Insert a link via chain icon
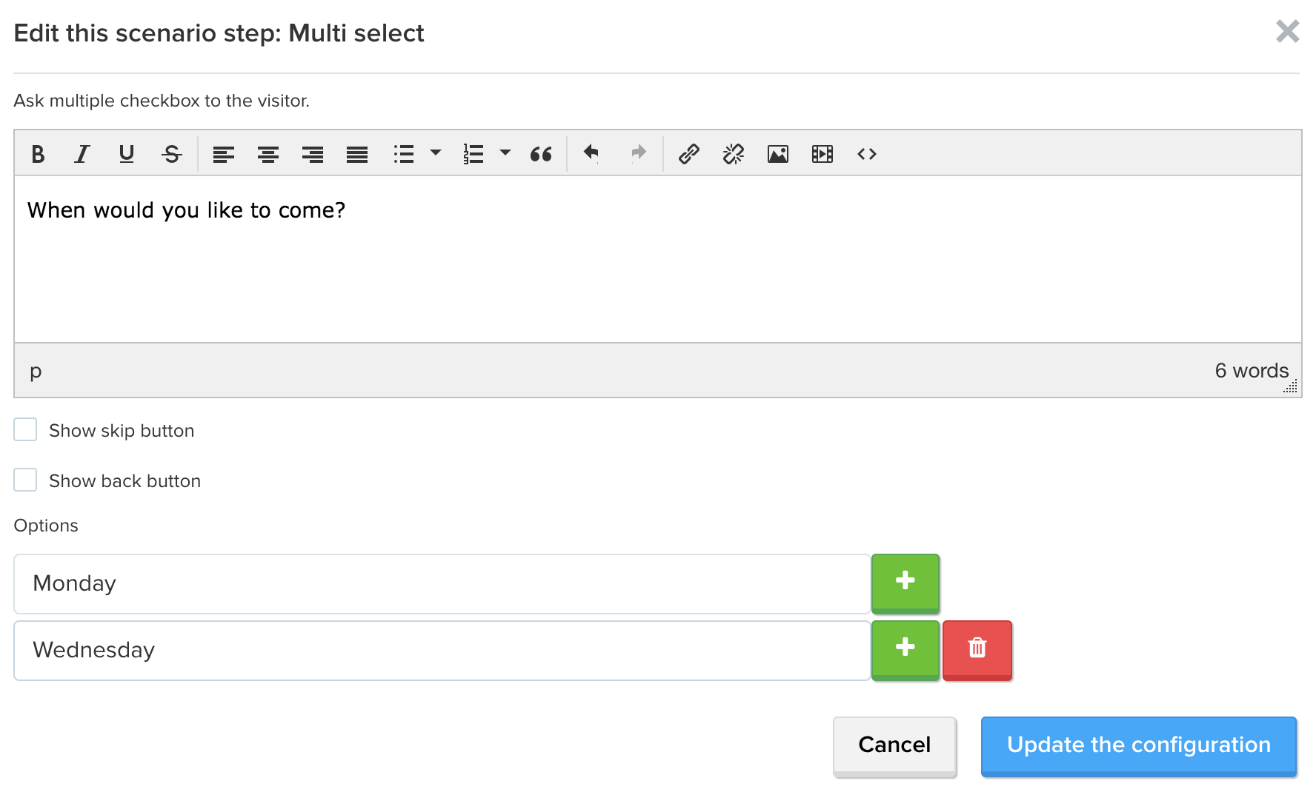The width and height of the screenshot is (1316, 795). click(x=689, y=154)
